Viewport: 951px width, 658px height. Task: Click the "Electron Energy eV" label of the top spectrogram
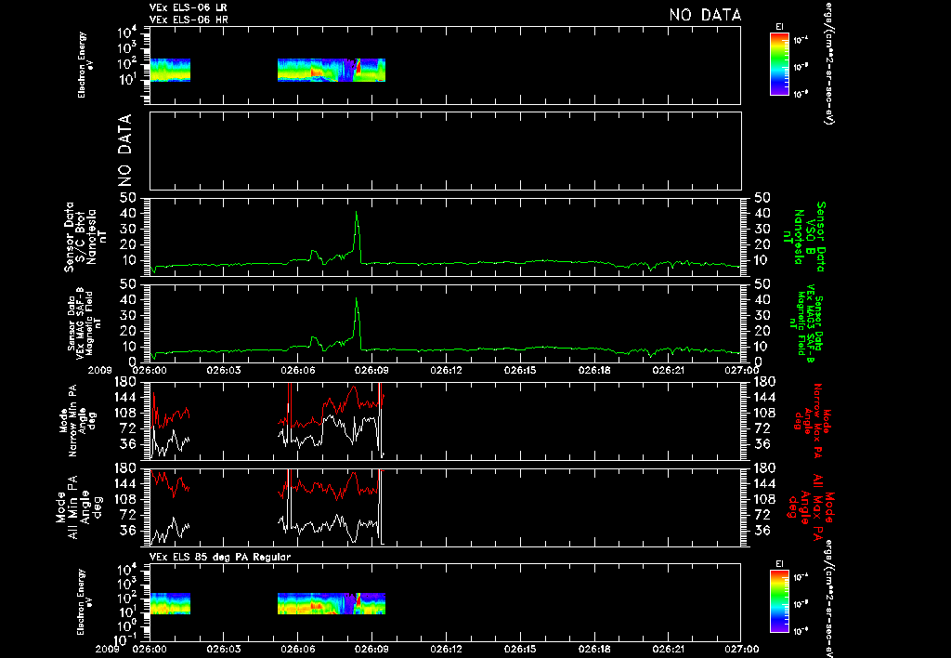point(85,65)
